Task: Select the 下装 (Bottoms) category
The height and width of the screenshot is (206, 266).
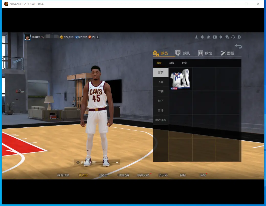Action: tap(161, 91)
